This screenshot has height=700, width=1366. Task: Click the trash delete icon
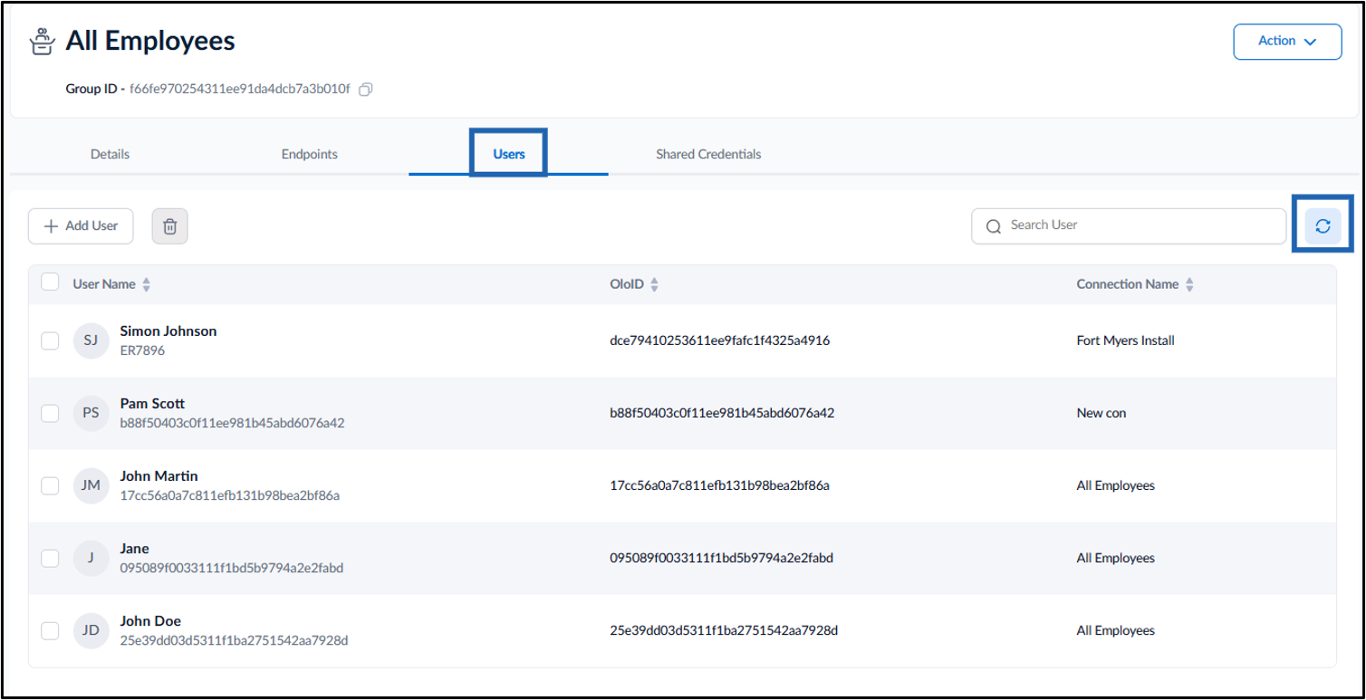(169, 226)
